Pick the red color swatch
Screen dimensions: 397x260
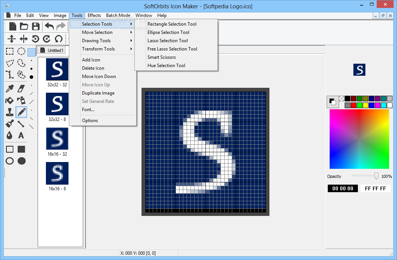[353, 105]
